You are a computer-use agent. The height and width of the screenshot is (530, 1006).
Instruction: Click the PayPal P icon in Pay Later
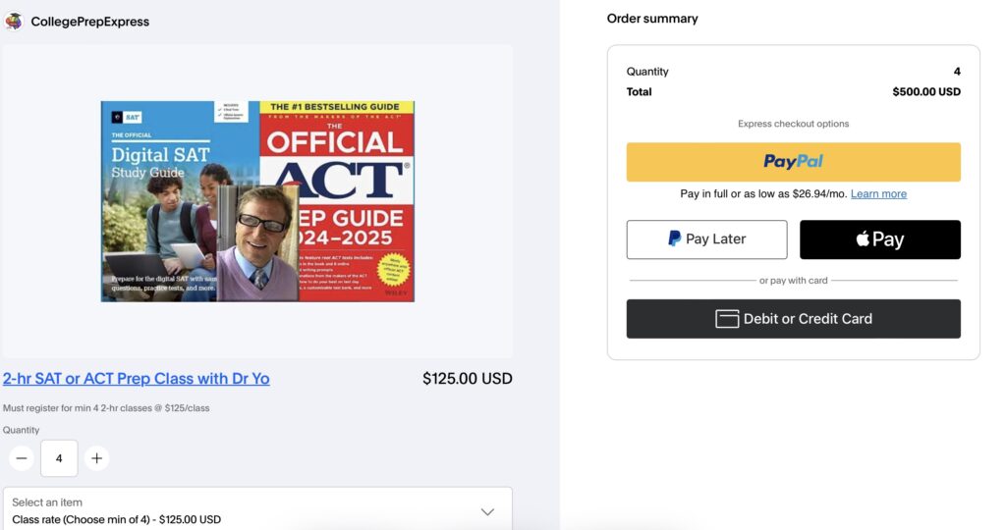pos(675,238)
